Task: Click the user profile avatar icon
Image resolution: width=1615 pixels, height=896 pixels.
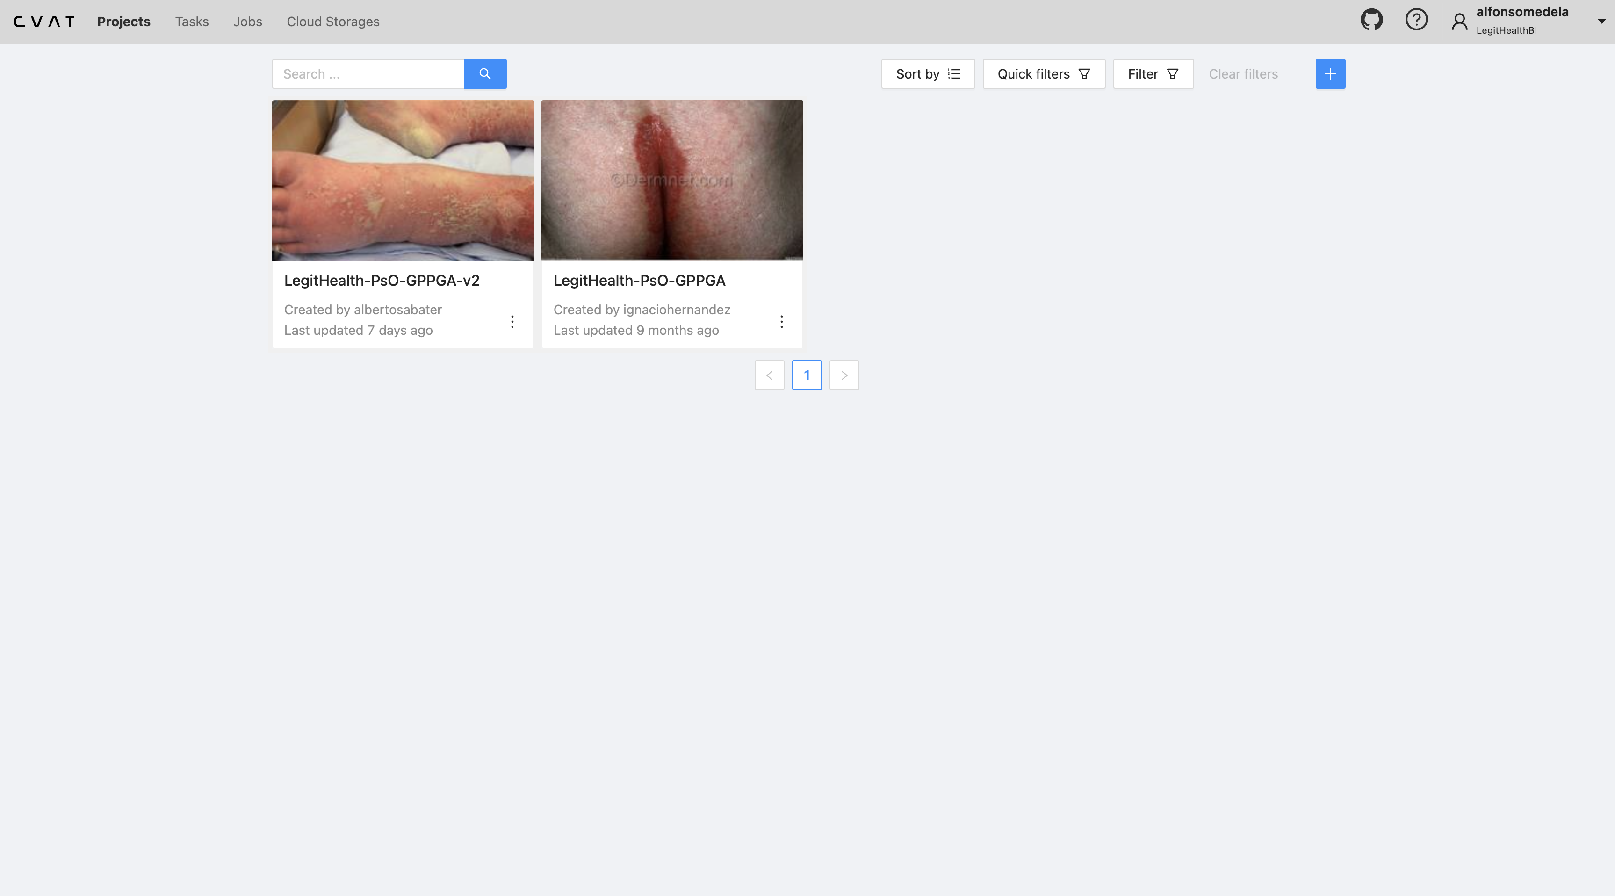Action: [1459, 22]
